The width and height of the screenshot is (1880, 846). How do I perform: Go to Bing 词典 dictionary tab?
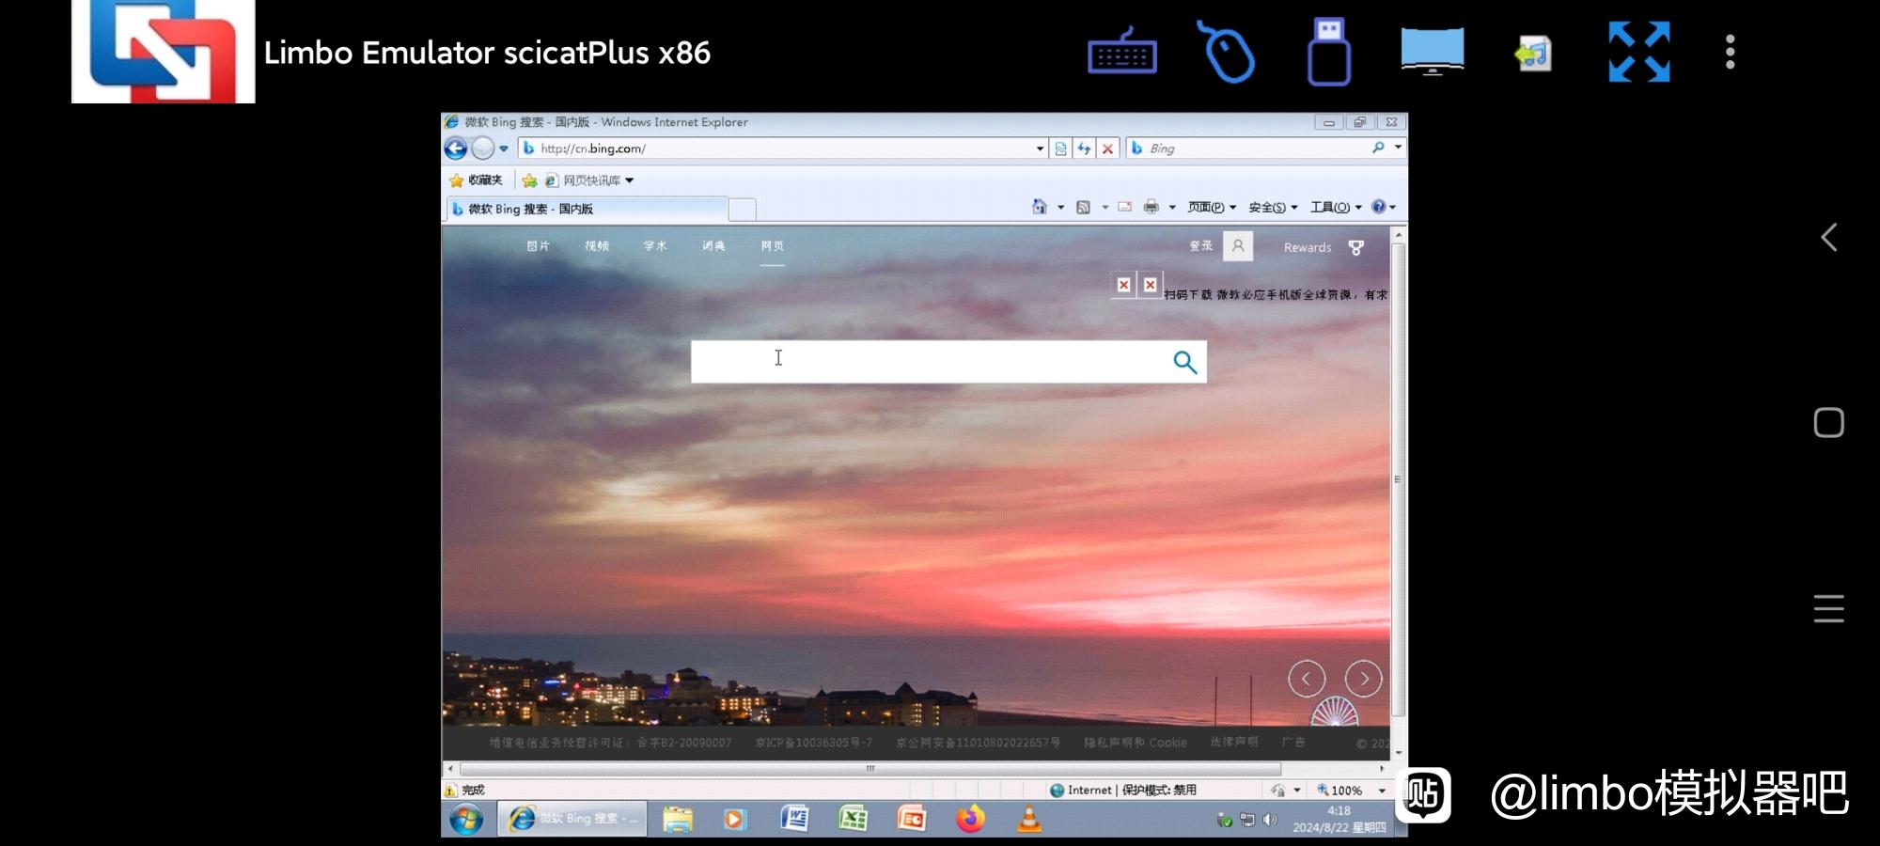coord(713,246)
